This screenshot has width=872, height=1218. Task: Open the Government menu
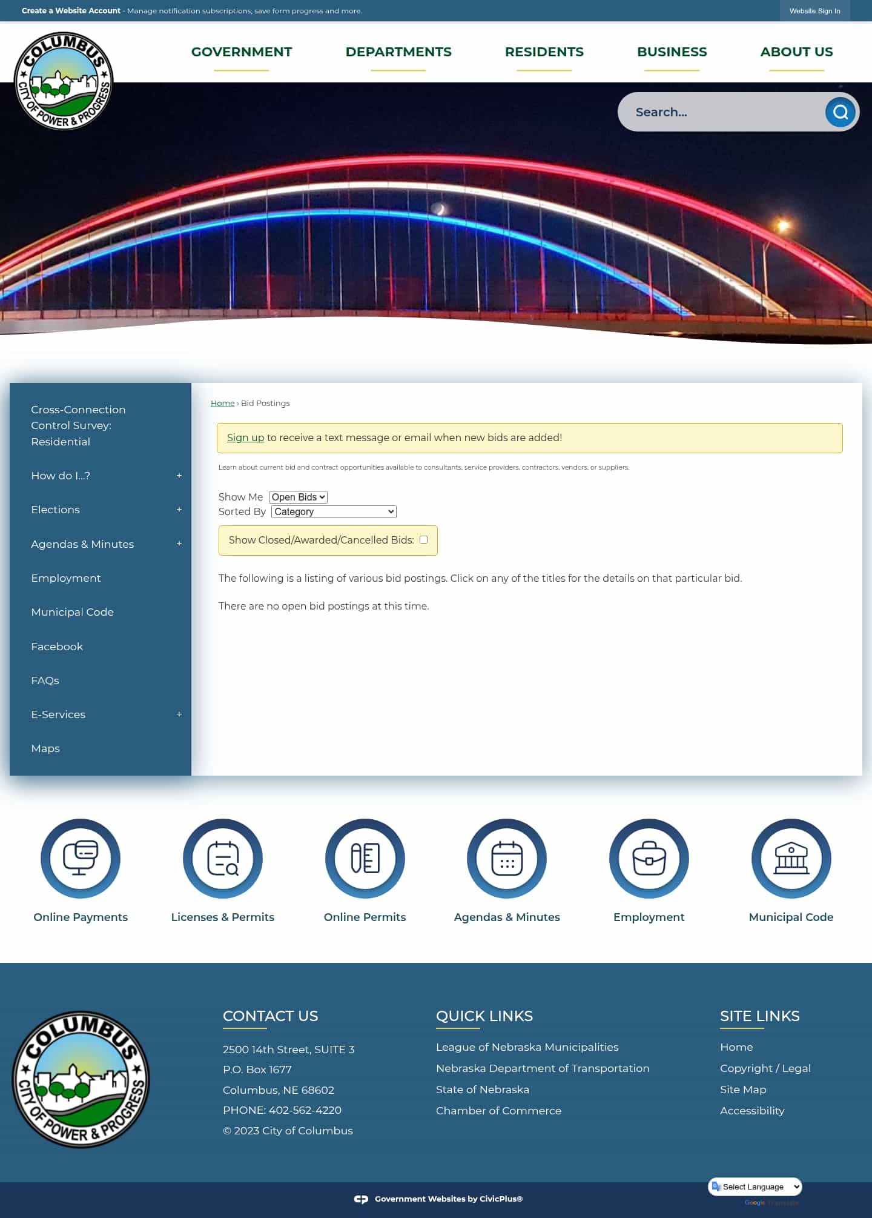[242, 52]
